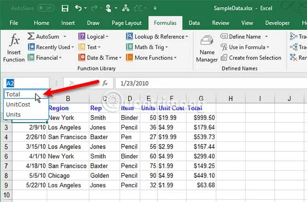The height and width of the screenshot is (202, 307).
Task: Expand the AutoSum dropdown arrow
Action: [x=65, y=37]
